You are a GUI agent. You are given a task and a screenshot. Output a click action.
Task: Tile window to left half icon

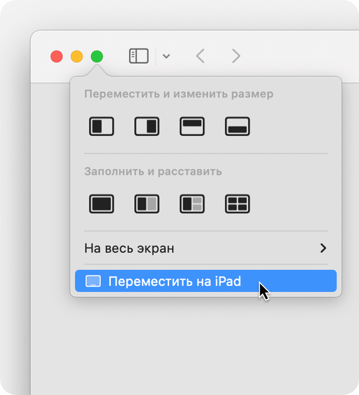pyautogui.click(x=102, y=126)
